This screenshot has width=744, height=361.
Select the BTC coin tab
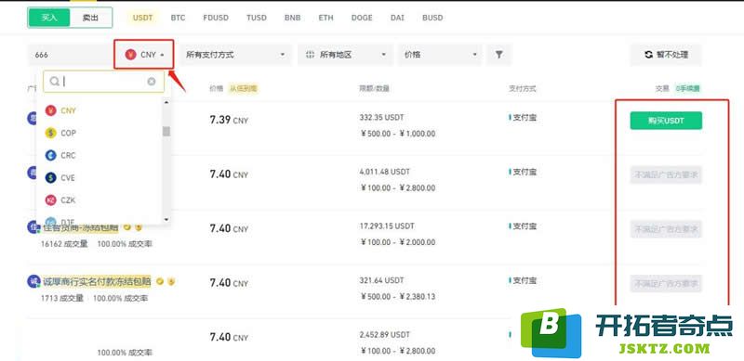coord(178,18)
